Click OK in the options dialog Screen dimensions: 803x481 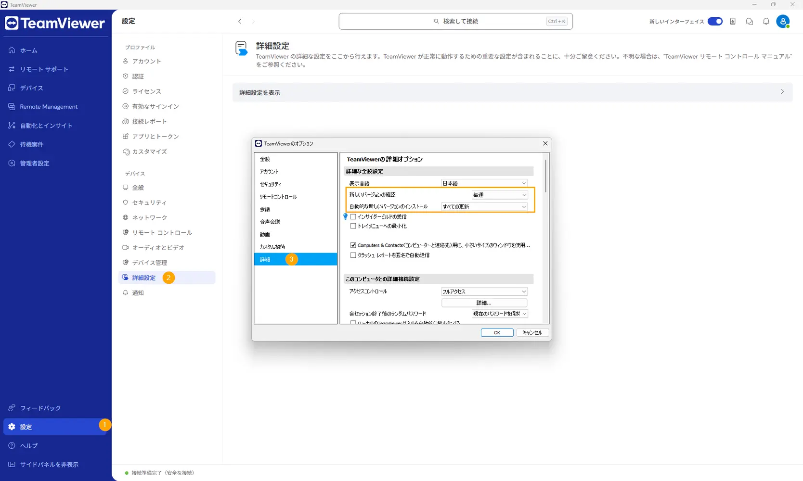tap(497, 332)
